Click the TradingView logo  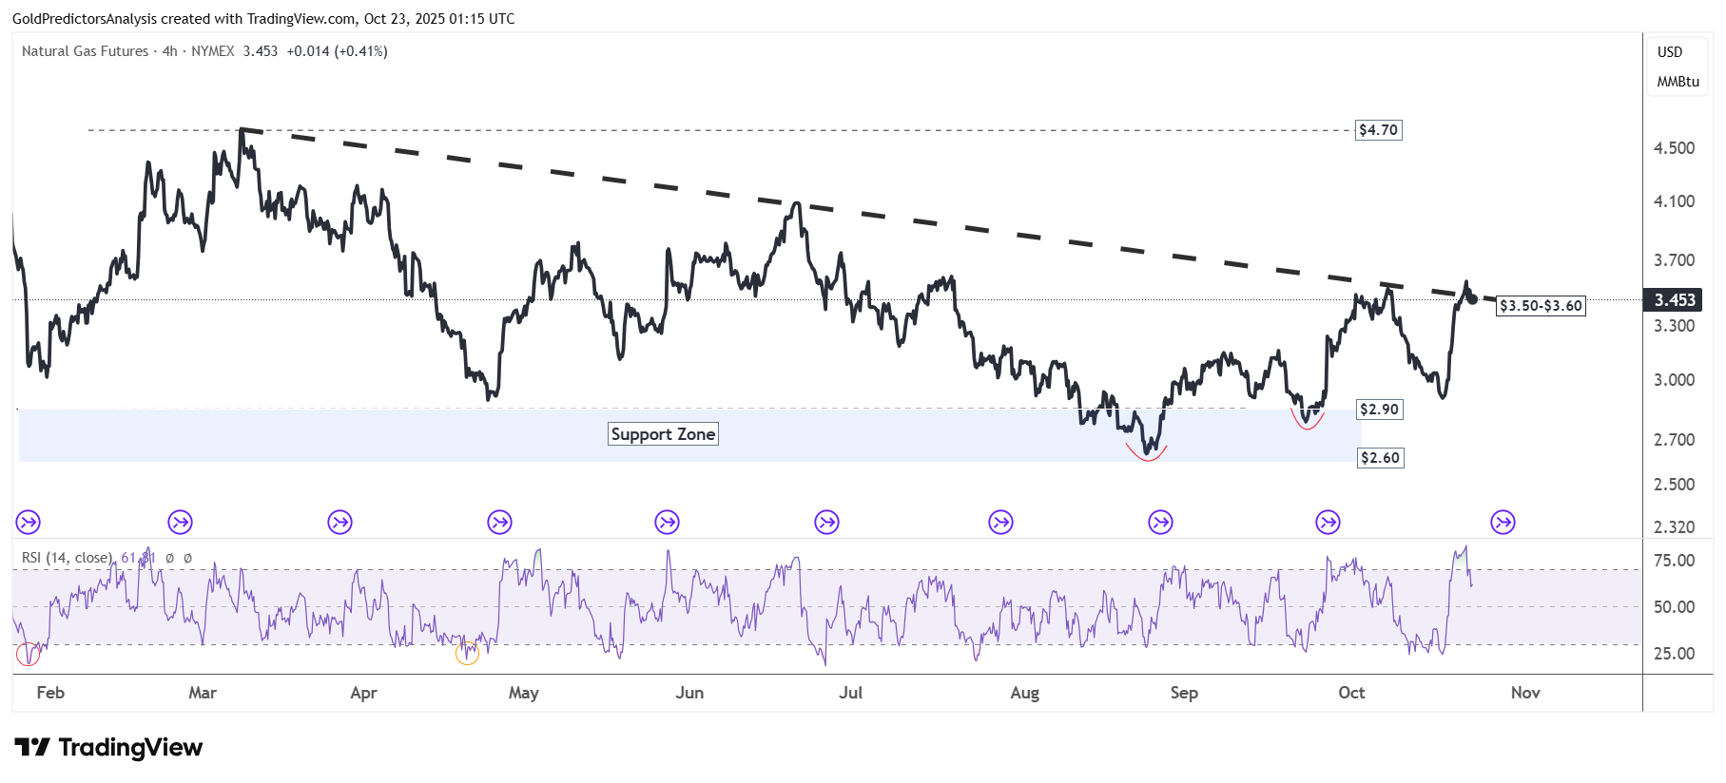[108, 748]
